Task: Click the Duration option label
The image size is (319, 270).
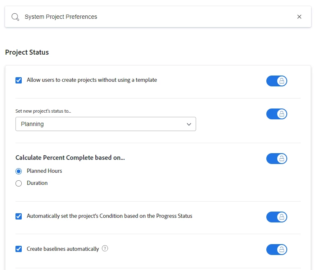Action: click(37, 183)
